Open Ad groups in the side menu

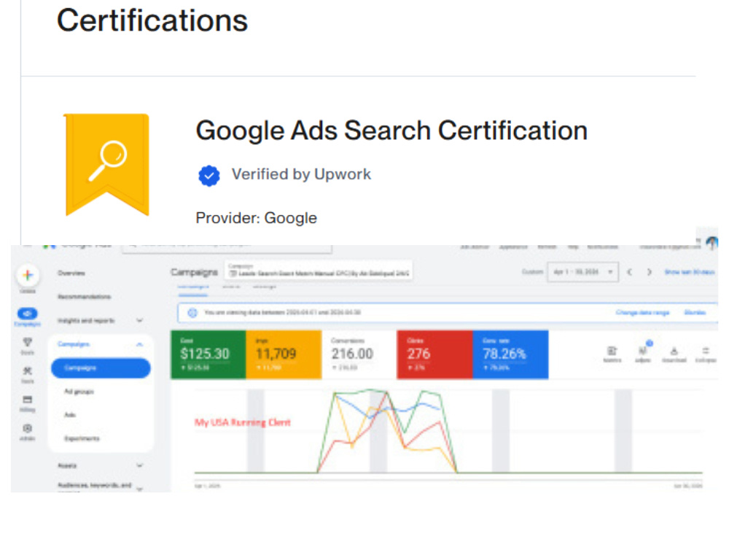pyautogui.click(x=79, y=392)
